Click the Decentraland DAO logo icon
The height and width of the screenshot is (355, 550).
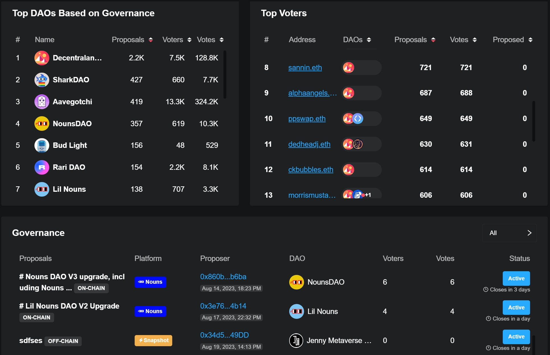42,58
